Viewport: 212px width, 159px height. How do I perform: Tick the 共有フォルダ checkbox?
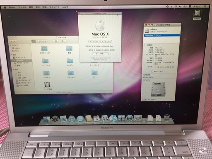tap(152, 71)
